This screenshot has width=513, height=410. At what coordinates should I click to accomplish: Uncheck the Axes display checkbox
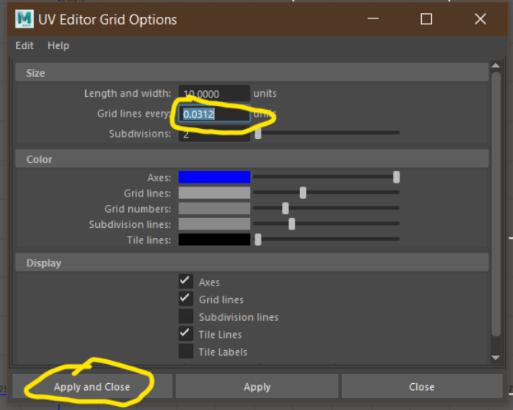click(186, 282)
